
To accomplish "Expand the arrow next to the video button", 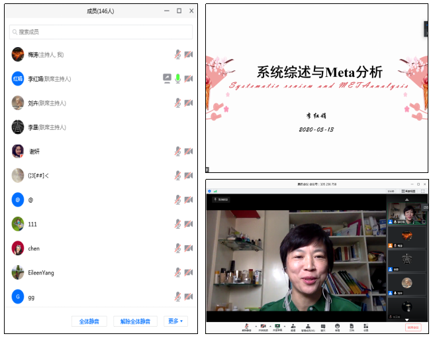I will (x=270, y=327).
